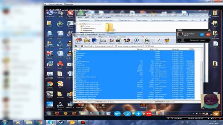Viewport: 223px width, 125px height.
Task: Click the Explorer blue help icon
Action: (x=205, y=20)
